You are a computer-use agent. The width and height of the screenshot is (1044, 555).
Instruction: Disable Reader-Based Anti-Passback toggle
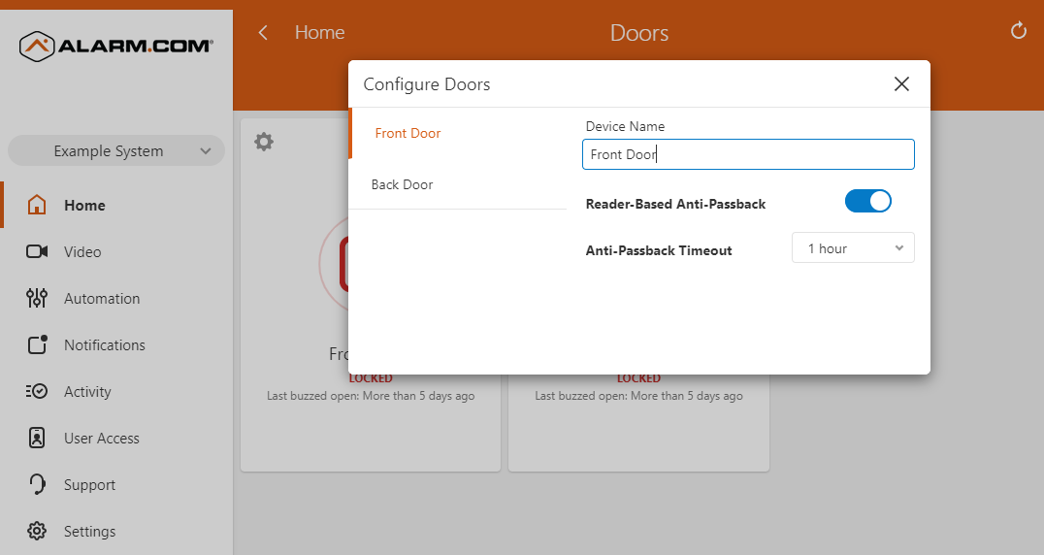click(x=867, y=201)
